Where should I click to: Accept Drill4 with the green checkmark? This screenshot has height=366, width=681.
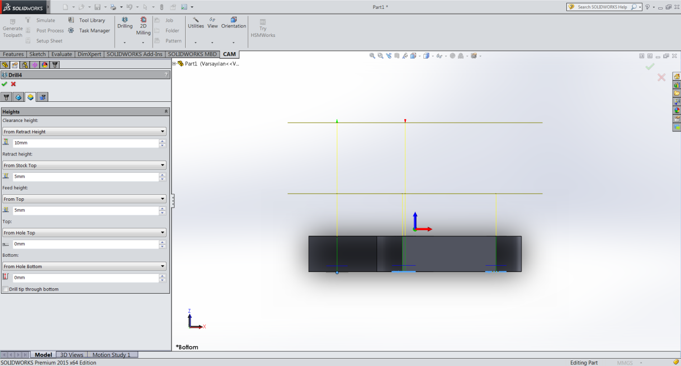pos(4,84)
